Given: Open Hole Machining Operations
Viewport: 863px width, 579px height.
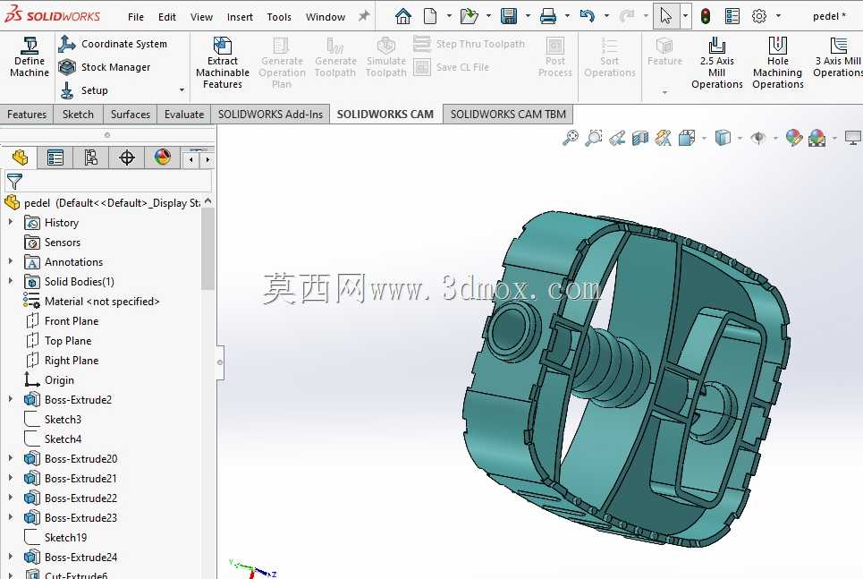Looking at the screenshot, I should (778, 63).
